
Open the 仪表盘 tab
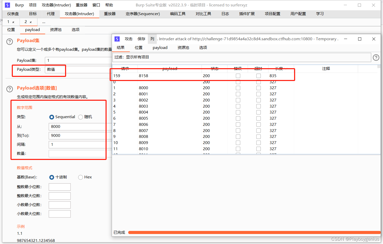pyautogui.click(x=13, y=14)
